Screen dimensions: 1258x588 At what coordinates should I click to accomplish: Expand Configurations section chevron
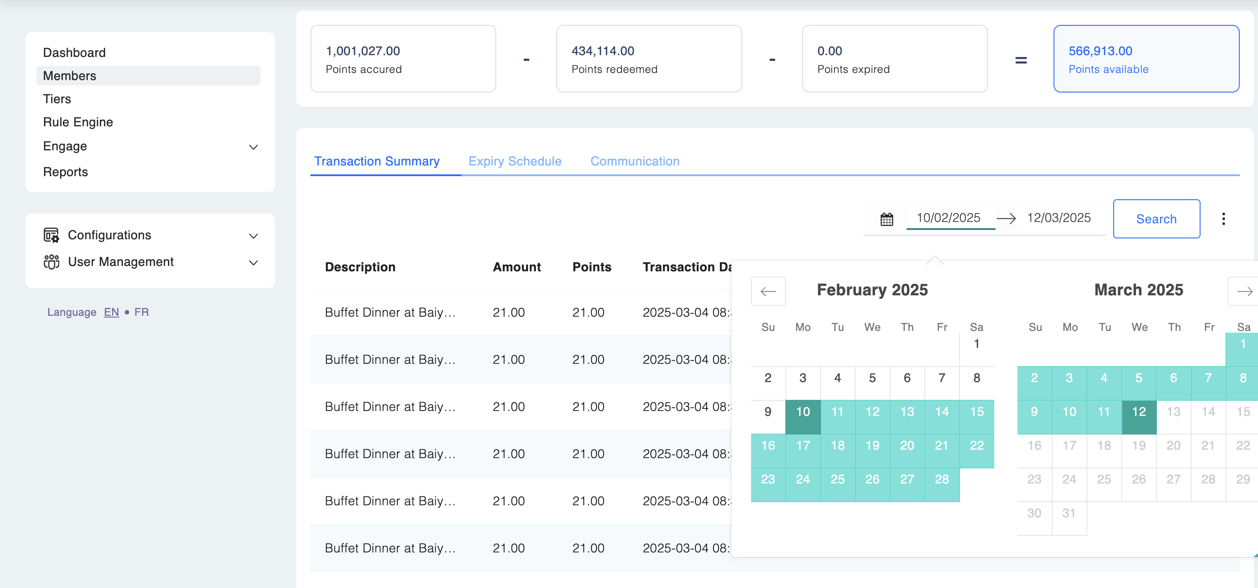pyautogui.click(x=253, y=236)
